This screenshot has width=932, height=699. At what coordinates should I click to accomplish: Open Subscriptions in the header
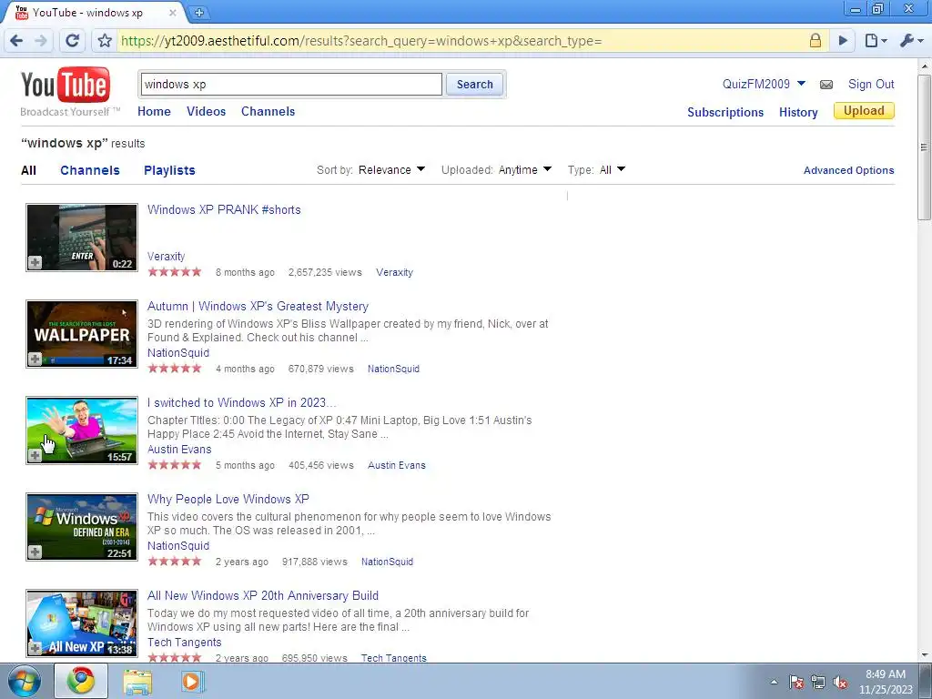[x=725, y=112]
